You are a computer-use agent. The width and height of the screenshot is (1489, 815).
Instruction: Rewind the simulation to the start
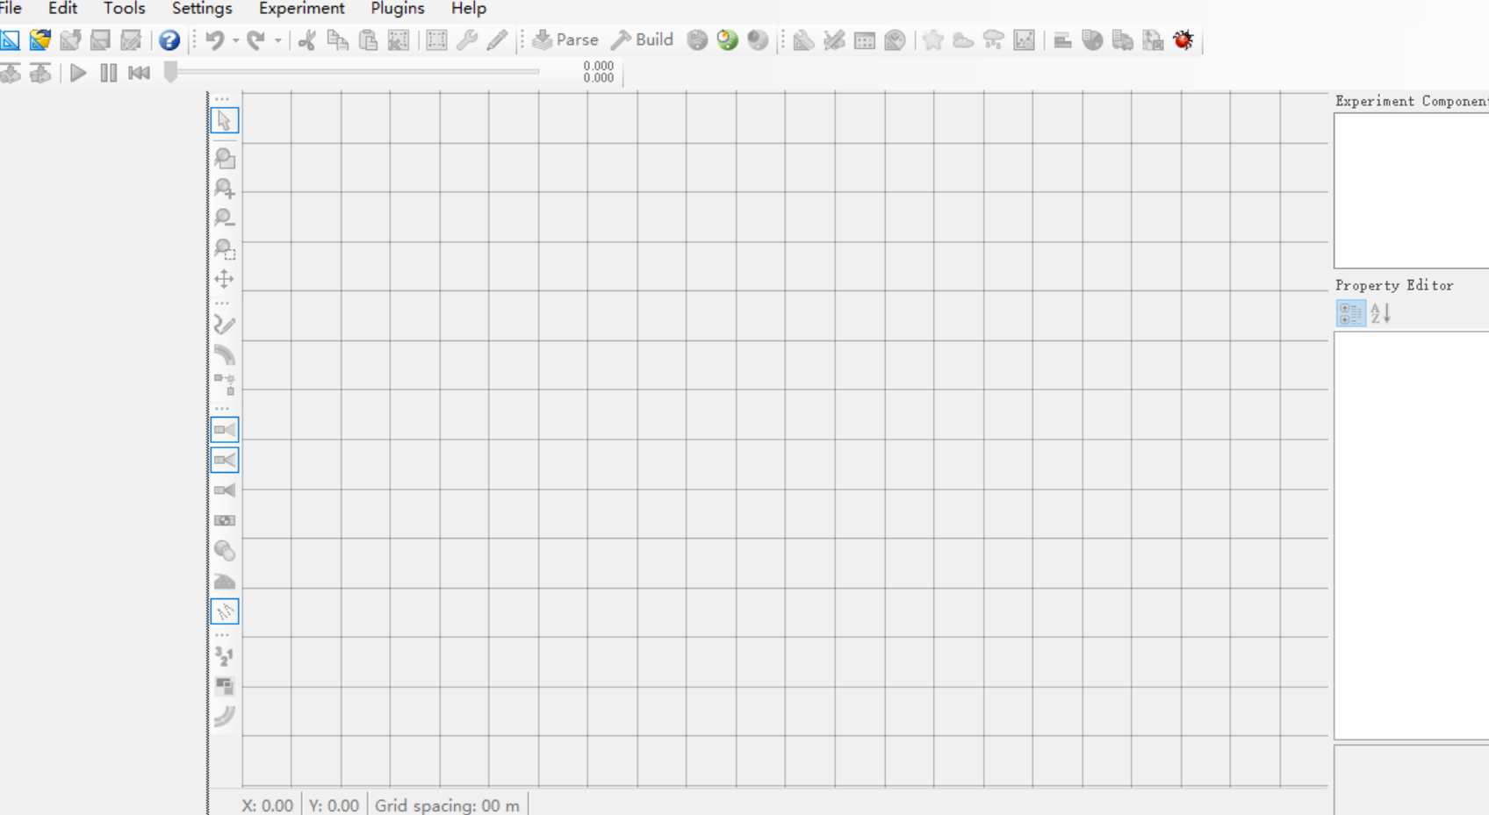coord(139,73)
